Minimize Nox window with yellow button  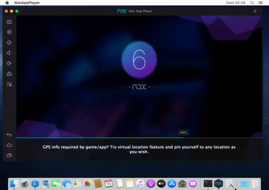tap(11, 11)
